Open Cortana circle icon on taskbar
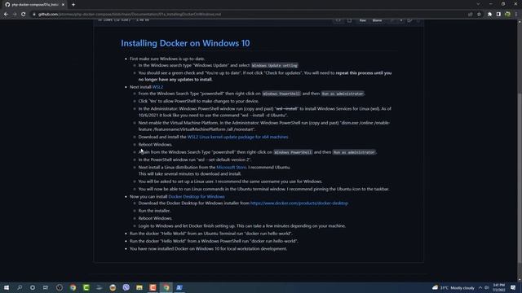The height and width of the screenshot is (293, 522). 33,287
